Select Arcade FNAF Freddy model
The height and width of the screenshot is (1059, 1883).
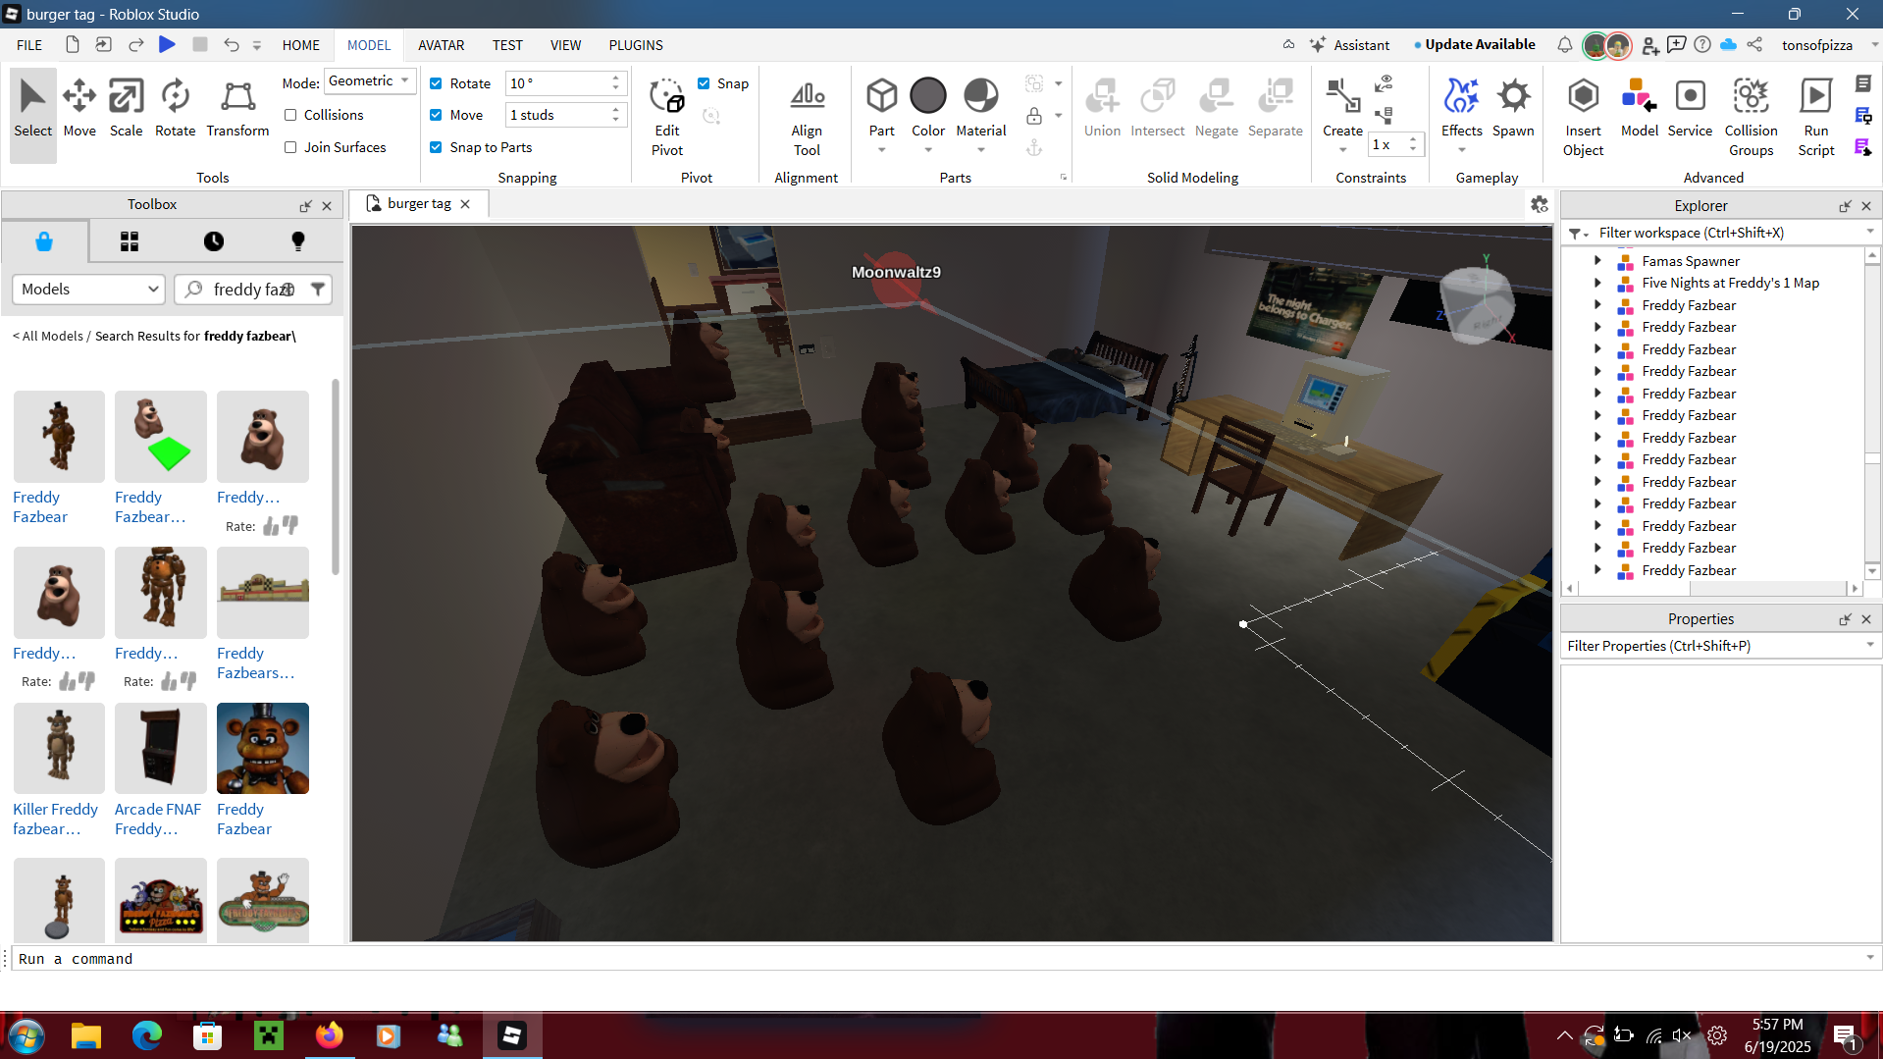pos(161,769)
